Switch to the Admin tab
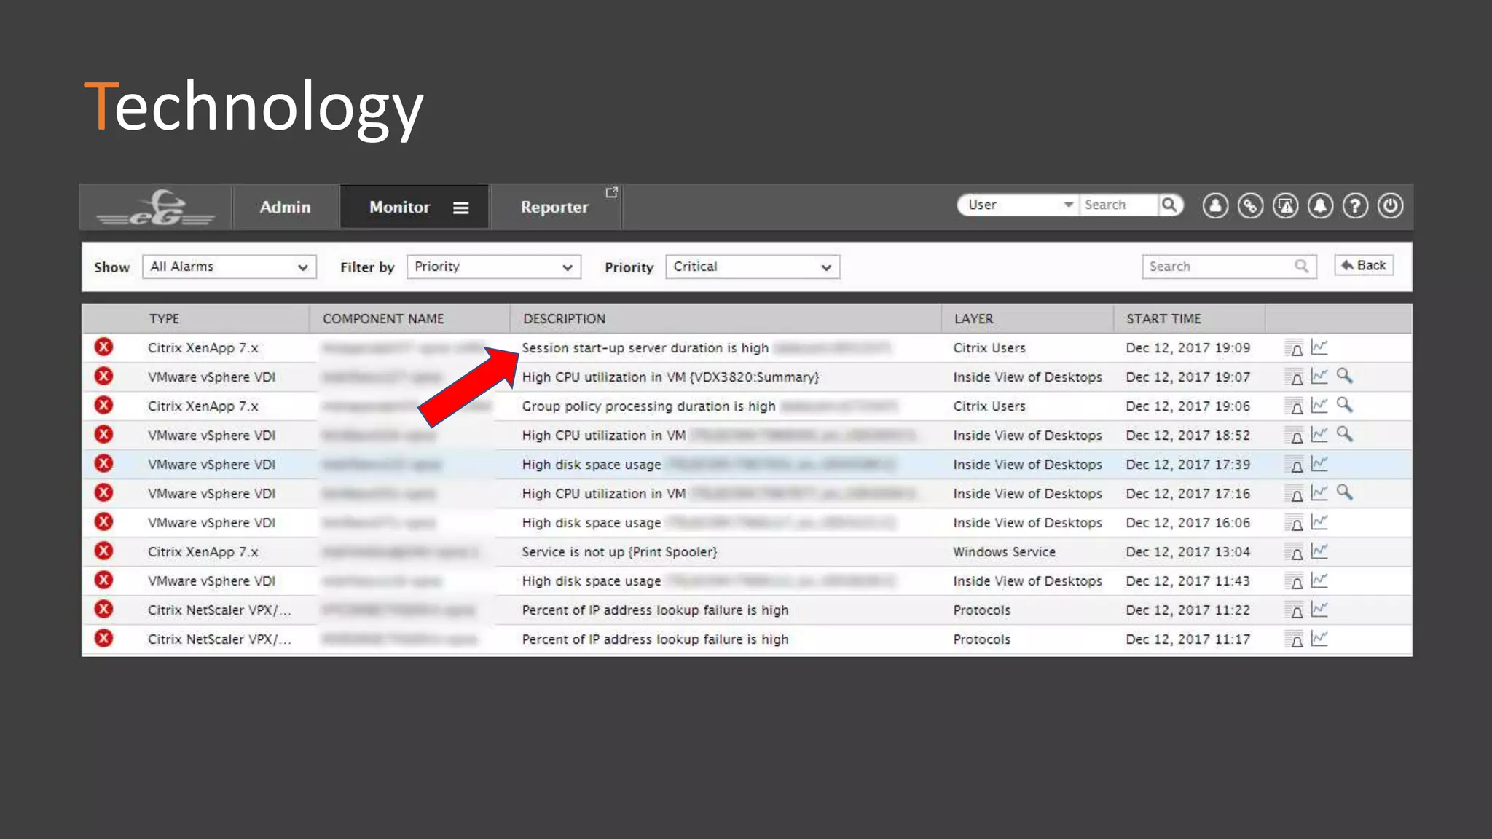This screenshot has height=839, width=1492. click(x=285, y=208)
